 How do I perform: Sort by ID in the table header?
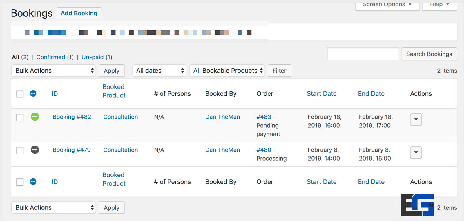click(x=55, y=94)
